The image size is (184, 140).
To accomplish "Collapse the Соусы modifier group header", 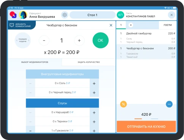I will 62,103.
